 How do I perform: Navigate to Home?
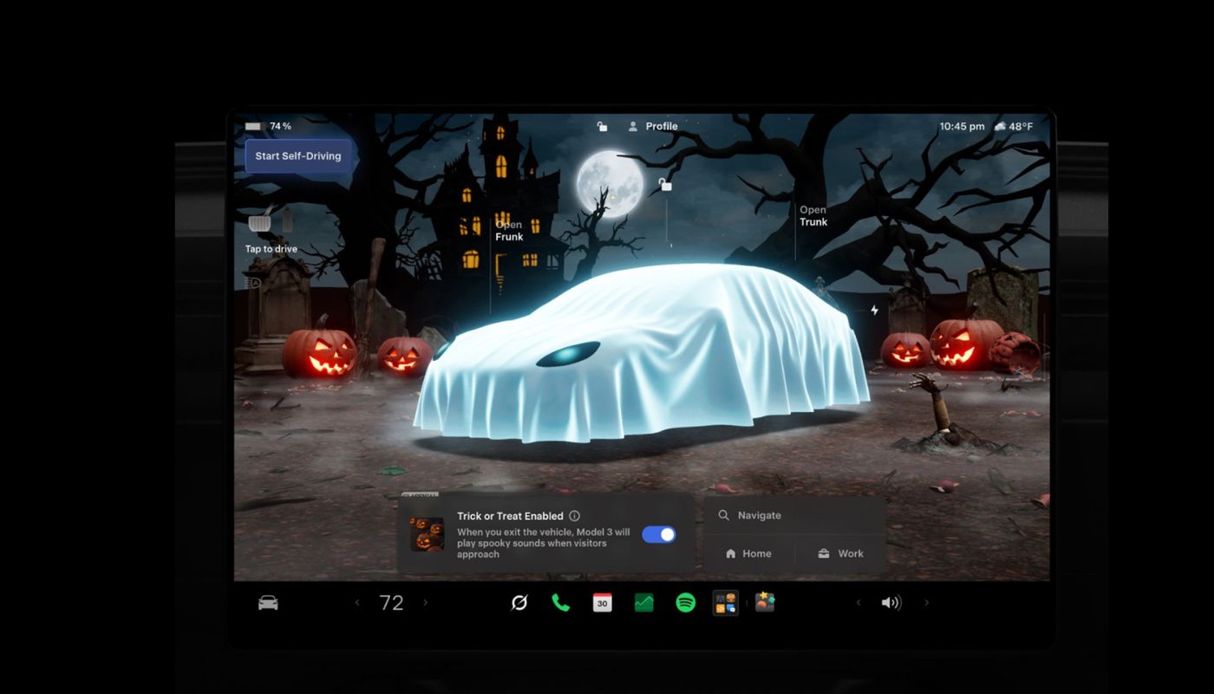(748, 553)
